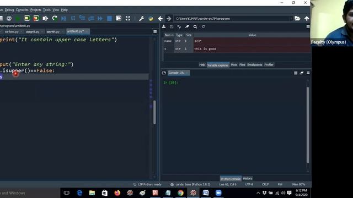
Task: Click Refresh variables icon
Action: 204,26
